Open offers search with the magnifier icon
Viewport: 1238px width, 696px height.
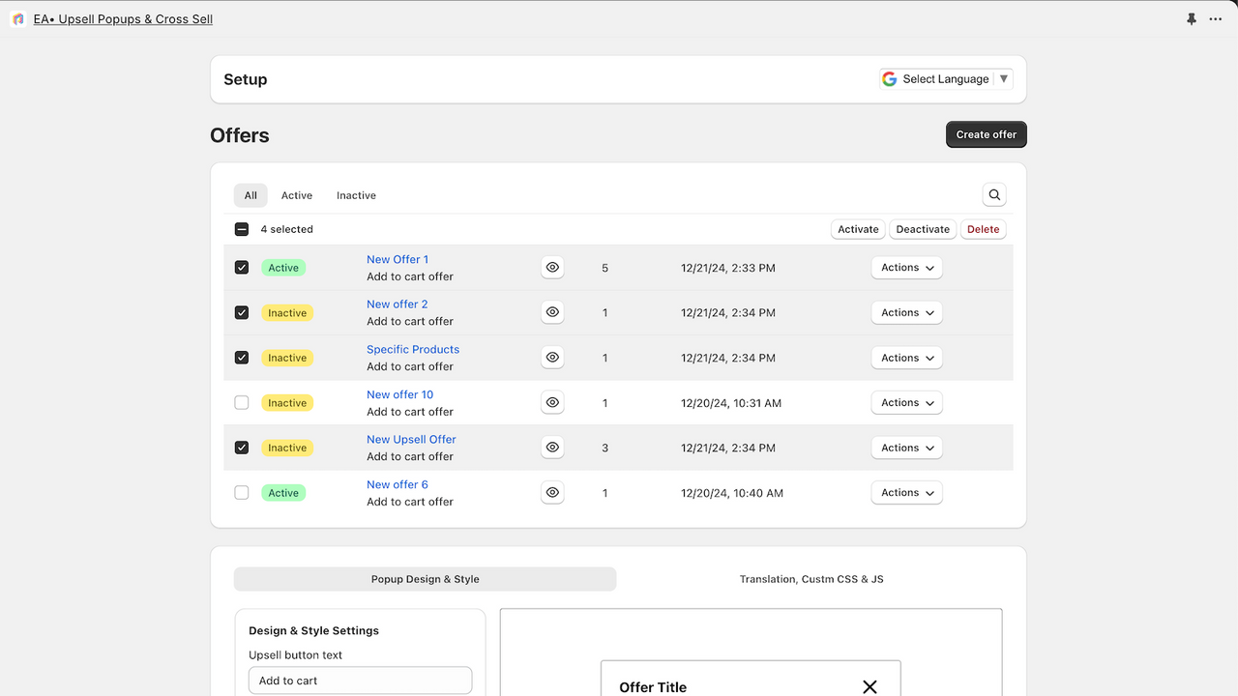pyautogui.click(x=994, y=195)
